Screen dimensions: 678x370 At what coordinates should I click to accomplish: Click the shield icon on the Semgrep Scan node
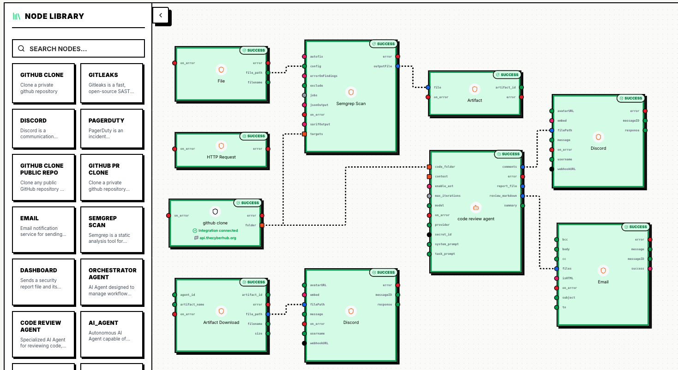tap(351, 92)
